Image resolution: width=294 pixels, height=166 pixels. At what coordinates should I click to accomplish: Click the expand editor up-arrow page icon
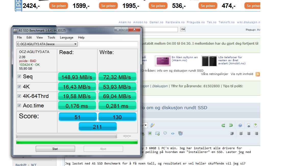[255, 125]
